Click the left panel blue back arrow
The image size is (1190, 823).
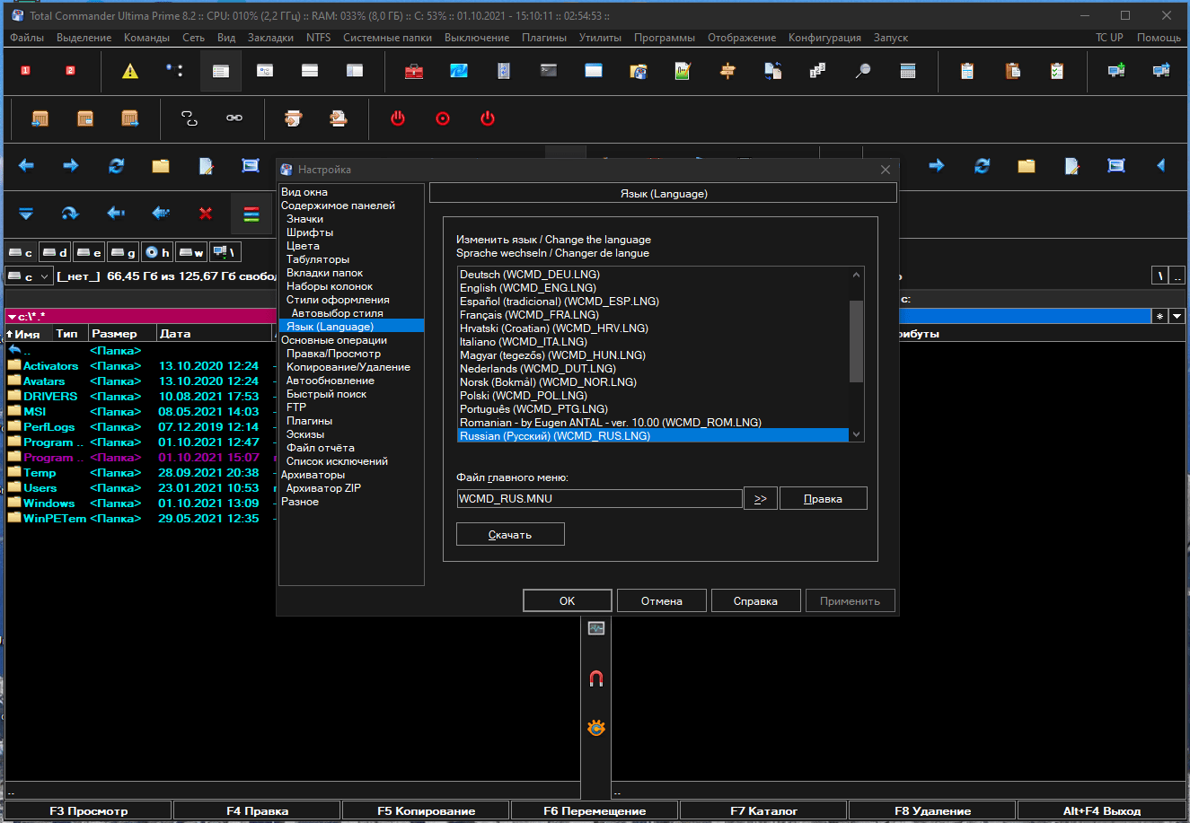coord(26,166)
